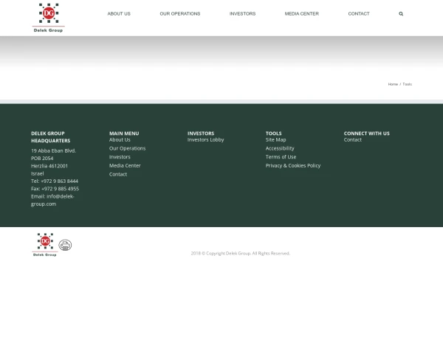The image size is (443, 354).
Task: Open Privacy & Cookies Policy link
Action: 293,166
